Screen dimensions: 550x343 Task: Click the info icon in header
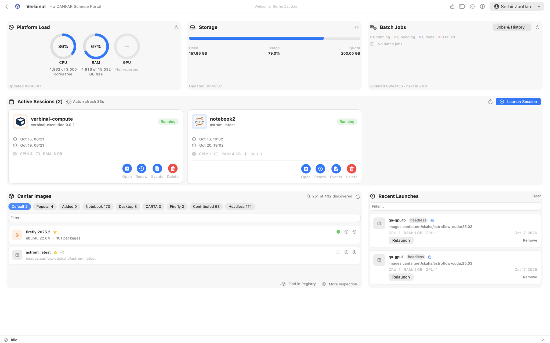coord(482,6)
